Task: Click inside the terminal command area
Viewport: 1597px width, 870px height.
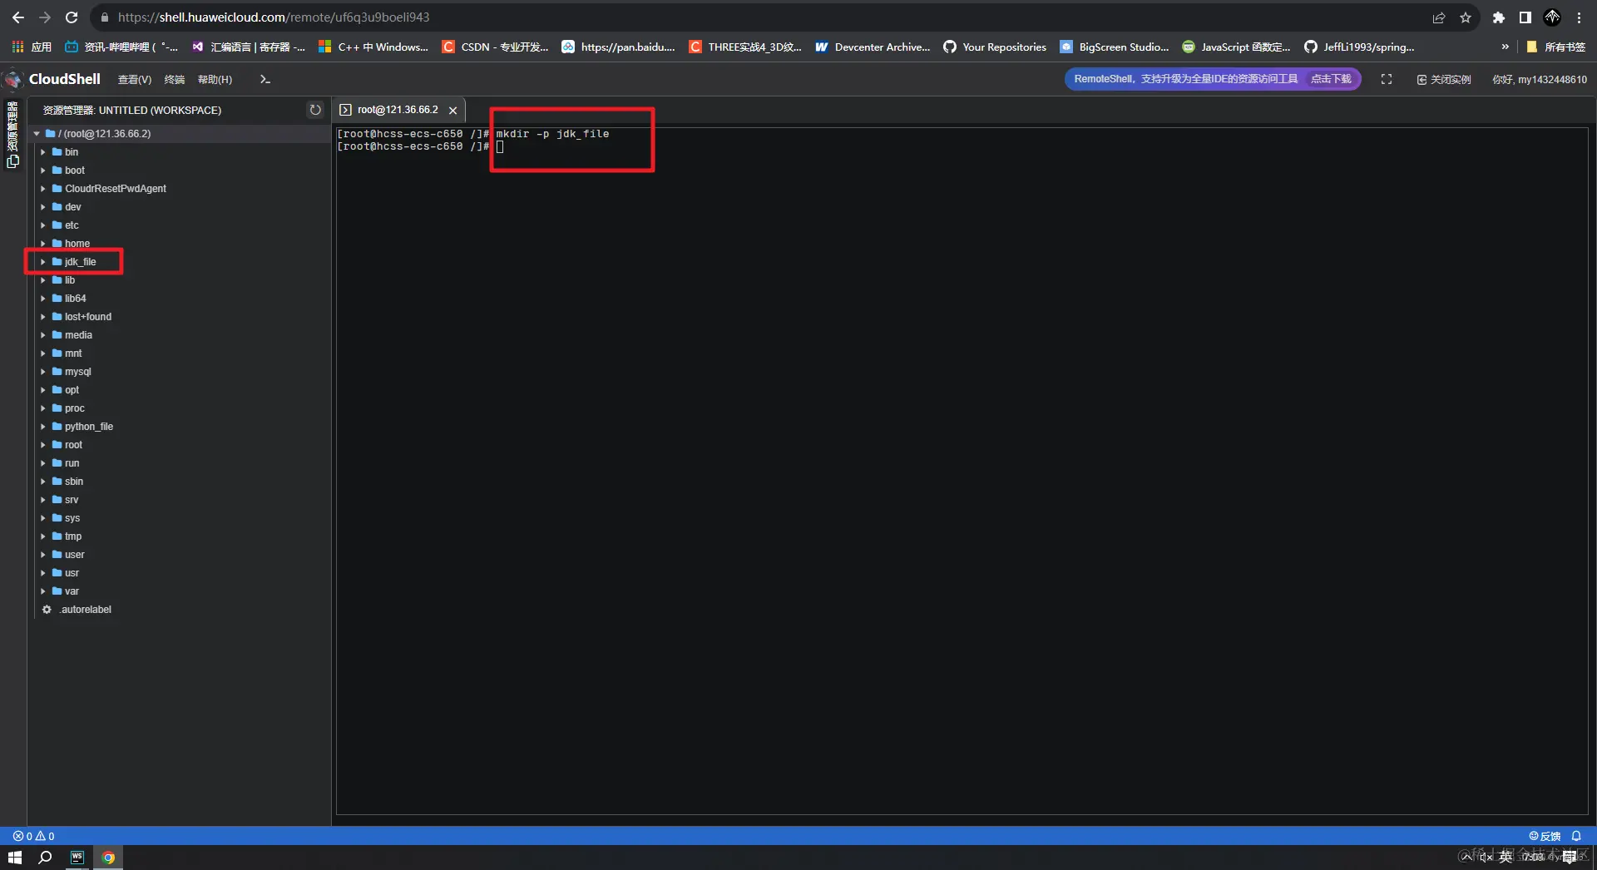Action: click(962, 471)
